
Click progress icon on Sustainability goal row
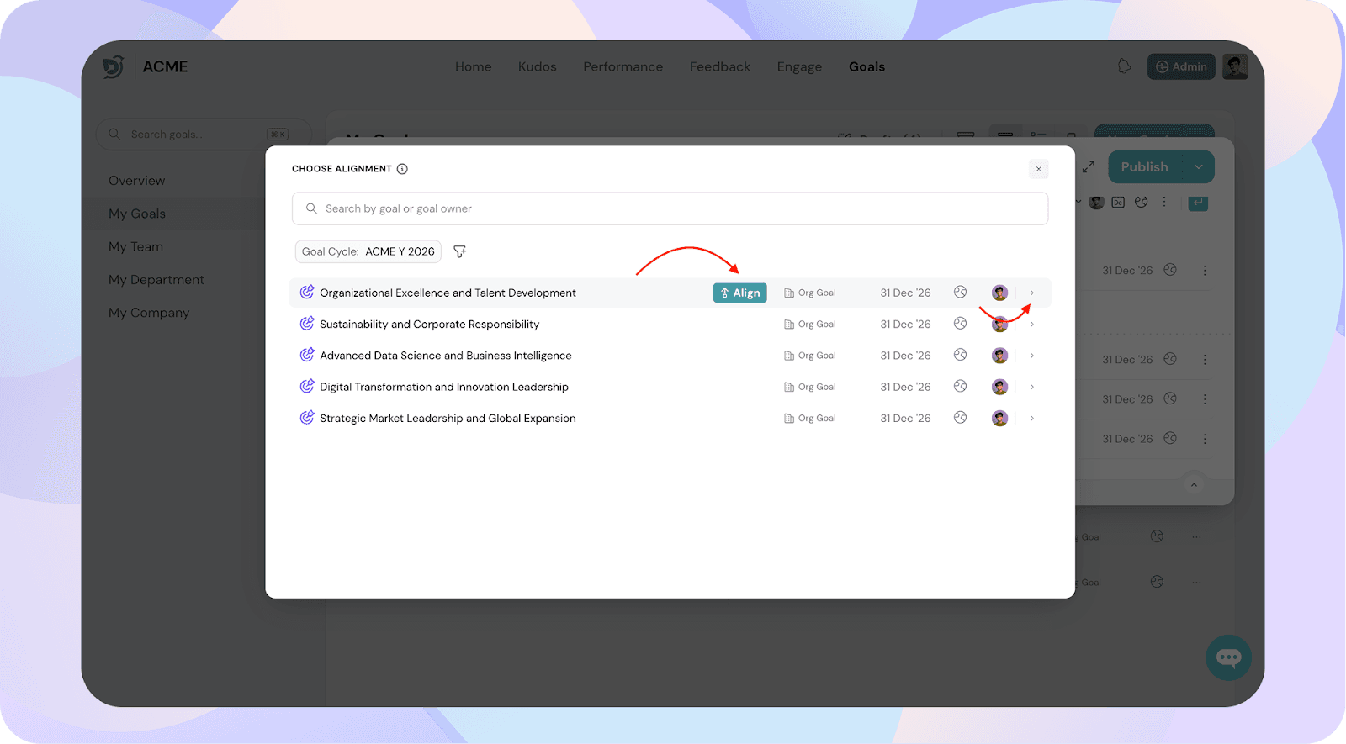point(960,324)
